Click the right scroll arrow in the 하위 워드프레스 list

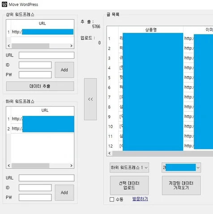(x=71, y=166)
